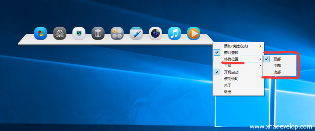Viewport: 315px width, 131px height.
Task: Select 中部 dock position
Action: [277, 66]
